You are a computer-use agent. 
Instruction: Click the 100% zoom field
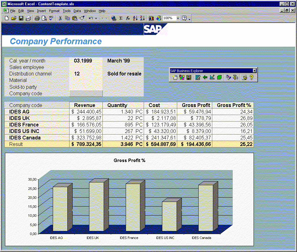pyautogui.click(x=169, y=18)
